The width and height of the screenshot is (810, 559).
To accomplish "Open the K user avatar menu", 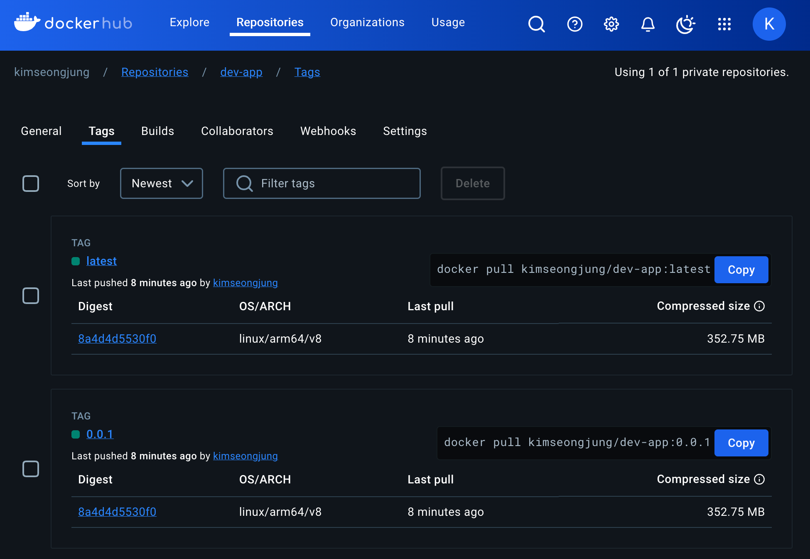I will tap(769, 24).
